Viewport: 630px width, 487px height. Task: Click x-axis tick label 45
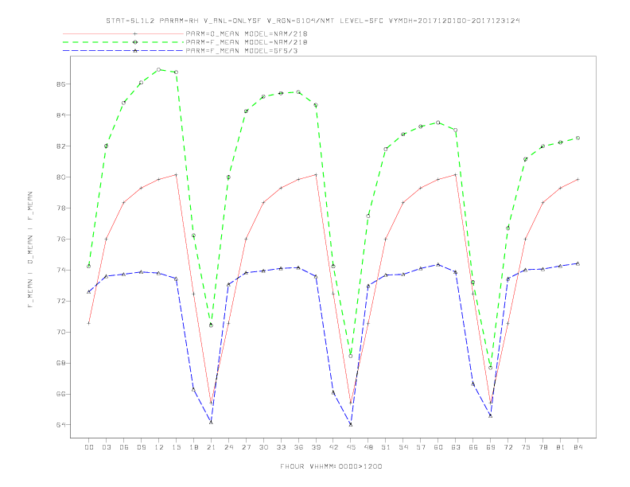pos(351,447)
